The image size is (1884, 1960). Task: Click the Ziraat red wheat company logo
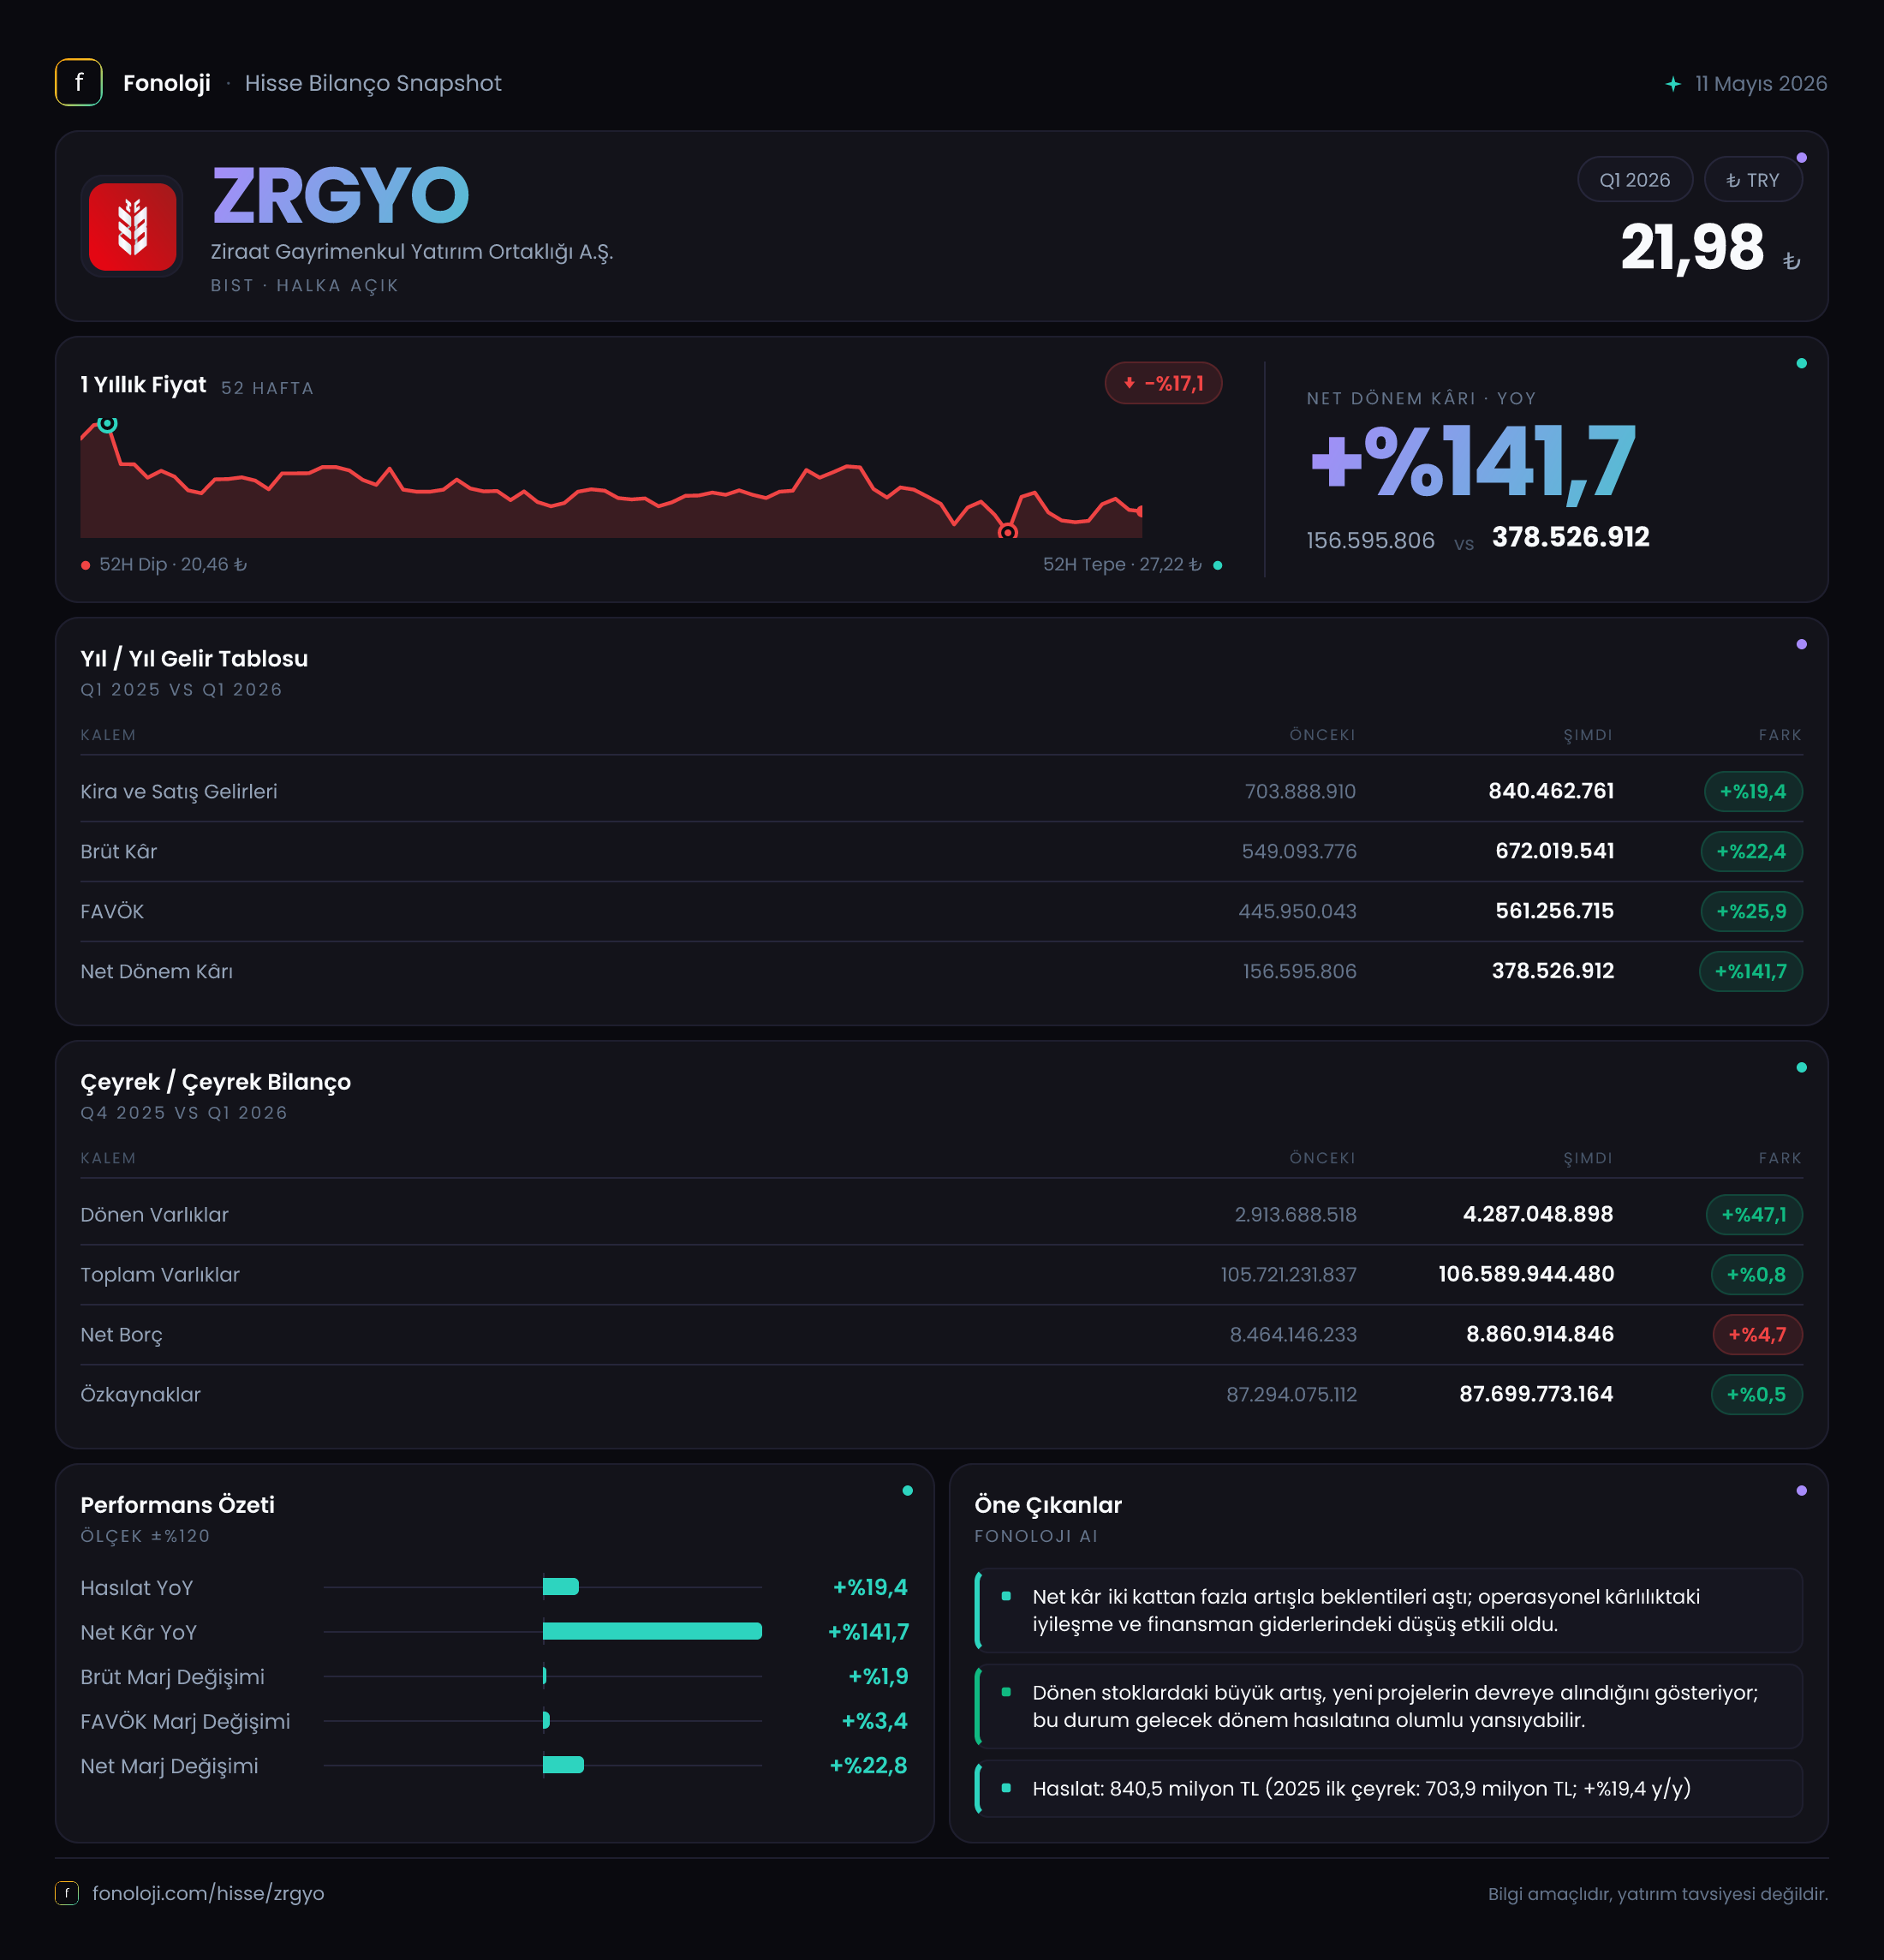(132, 226)
